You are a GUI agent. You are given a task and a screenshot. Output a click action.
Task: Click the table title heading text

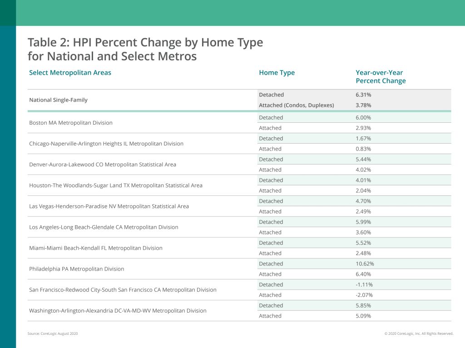click(x=145, y=49)
